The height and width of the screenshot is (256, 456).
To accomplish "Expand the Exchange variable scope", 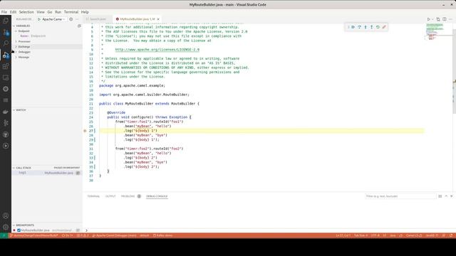I will pyautogui.click(x=16, y=47).
